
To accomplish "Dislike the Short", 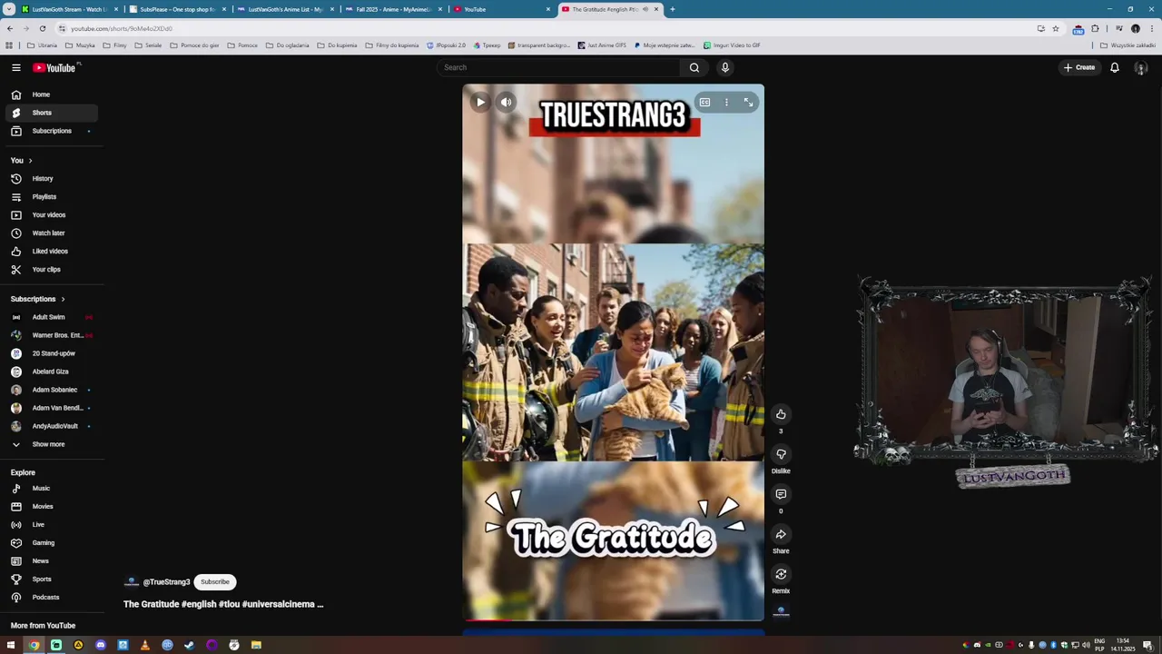I will 781,454.
